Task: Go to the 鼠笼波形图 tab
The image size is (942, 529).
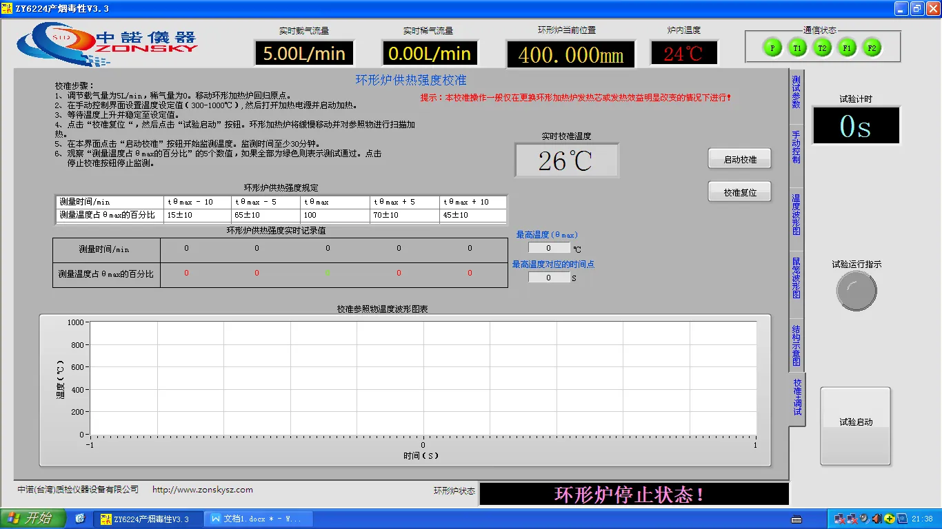Action: tap(796, 278)
